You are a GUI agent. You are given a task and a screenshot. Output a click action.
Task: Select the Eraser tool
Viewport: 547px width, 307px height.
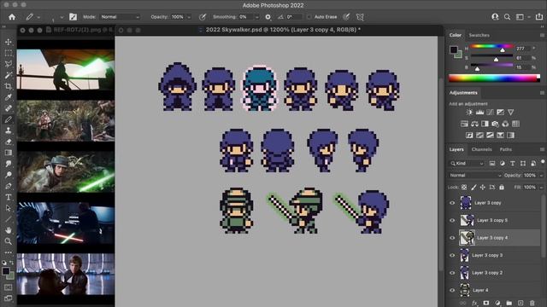point(9,142)
